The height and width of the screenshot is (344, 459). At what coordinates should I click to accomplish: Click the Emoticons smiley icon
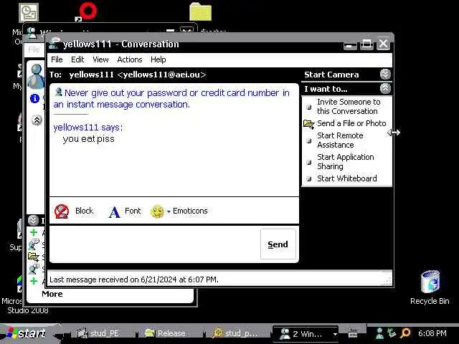pyautogui.click(x=158, y=211)
